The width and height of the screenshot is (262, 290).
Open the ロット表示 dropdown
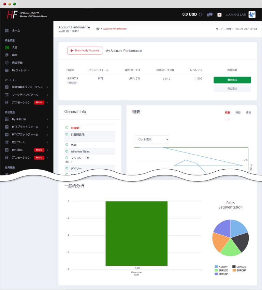pyautogui.click(x=152, y=140)
